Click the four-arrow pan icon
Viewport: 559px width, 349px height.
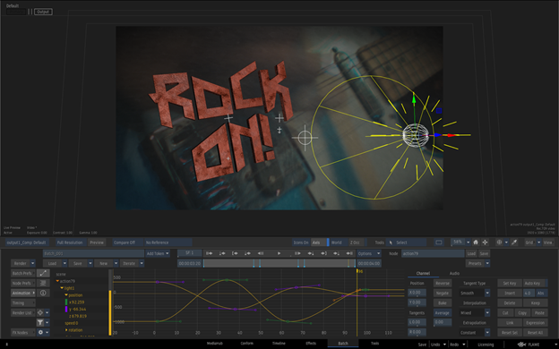[x=485, y=243]
